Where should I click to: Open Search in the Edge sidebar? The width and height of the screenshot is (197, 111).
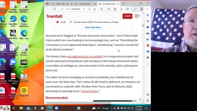pos(148,15)
